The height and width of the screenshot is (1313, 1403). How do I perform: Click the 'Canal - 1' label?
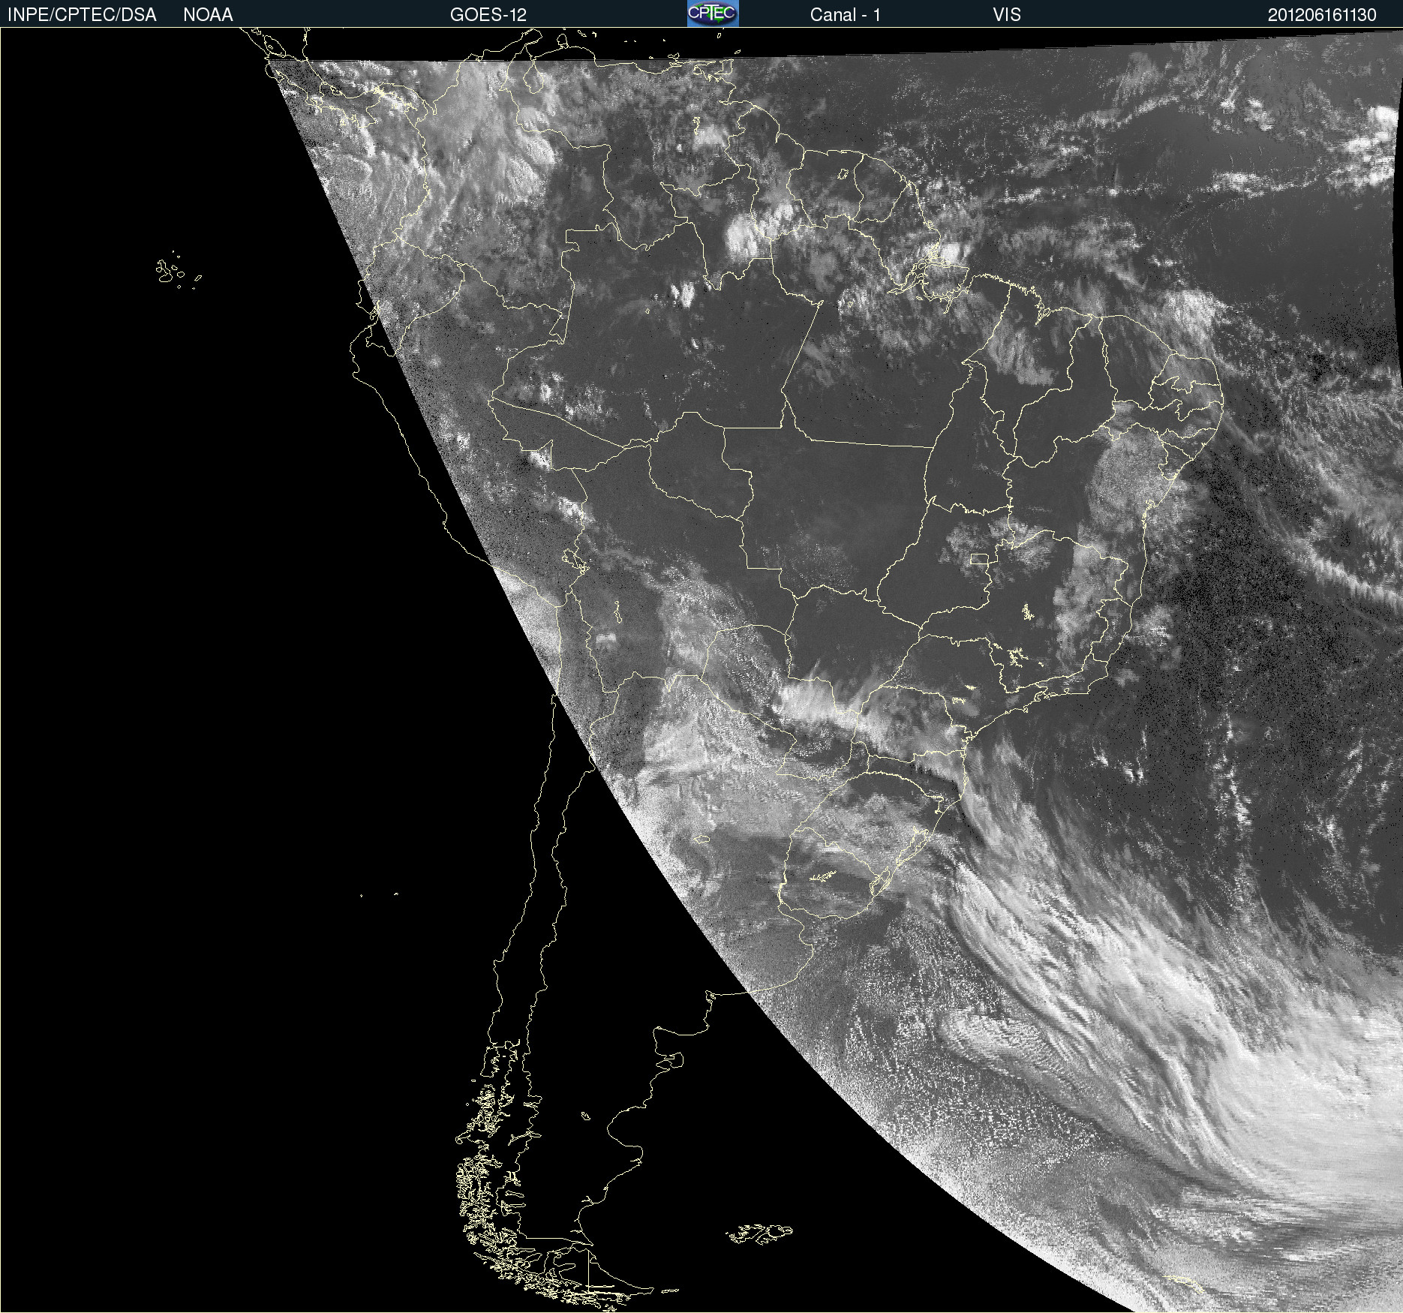coord(846,15)
